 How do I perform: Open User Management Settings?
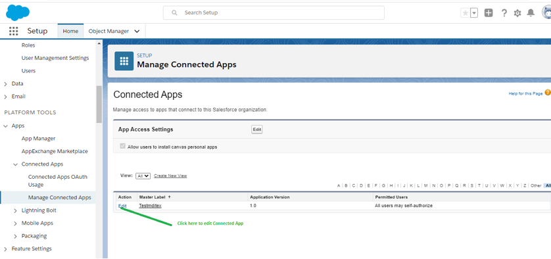pos(55,58)
